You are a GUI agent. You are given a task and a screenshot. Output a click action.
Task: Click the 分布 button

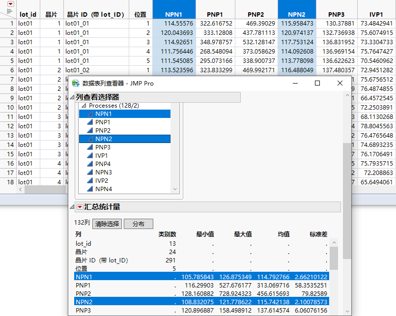[x=138, y=224]
